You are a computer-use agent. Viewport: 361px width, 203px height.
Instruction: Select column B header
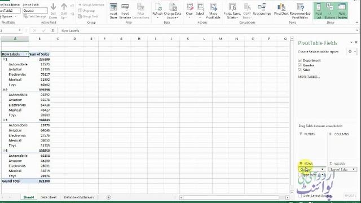click(x=39, y=39)
